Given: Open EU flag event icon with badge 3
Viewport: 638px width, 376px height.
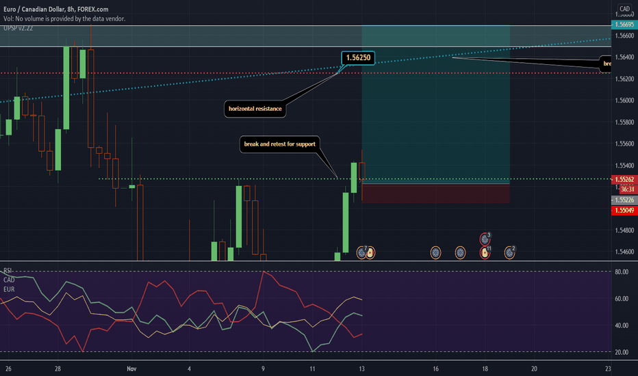Looking at the screenshot, I should click(485, 239).
